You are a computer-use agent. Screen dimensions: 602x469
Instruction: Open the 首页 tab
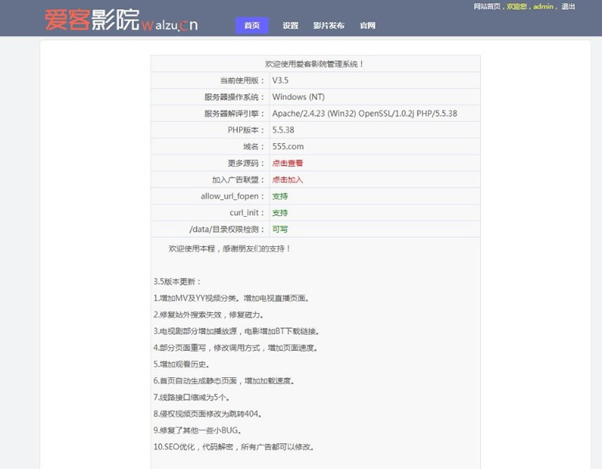251,26
